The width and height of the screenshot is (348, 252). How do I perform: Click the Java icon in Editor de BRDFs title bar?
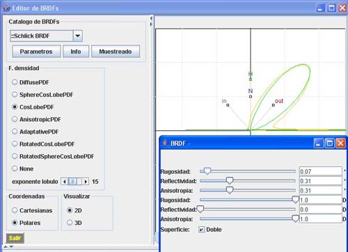click(x=7, y=8)
